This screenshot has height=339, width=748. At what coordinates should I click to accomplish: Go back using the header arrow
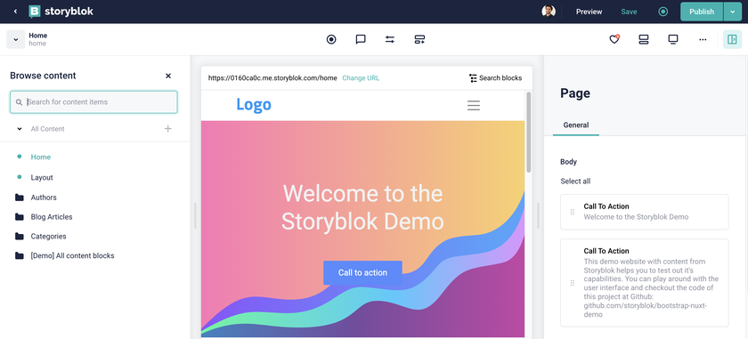(15, 12)
